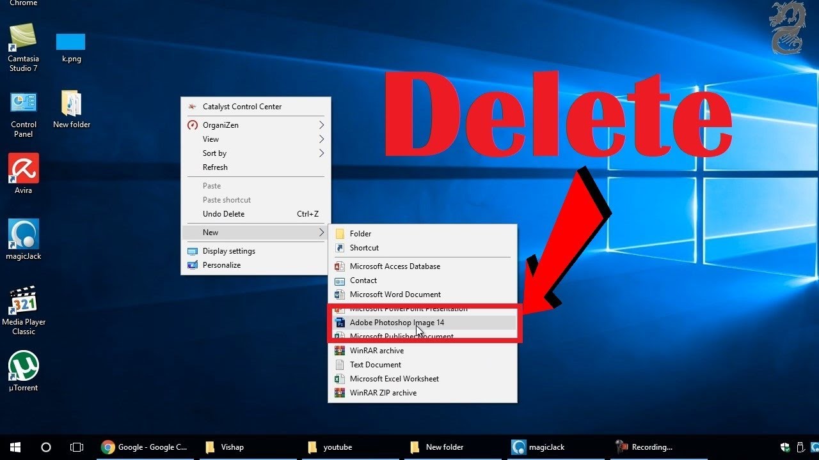
Task: Expand the OrganiZen submenu arrow
Action: coord(322,125)
